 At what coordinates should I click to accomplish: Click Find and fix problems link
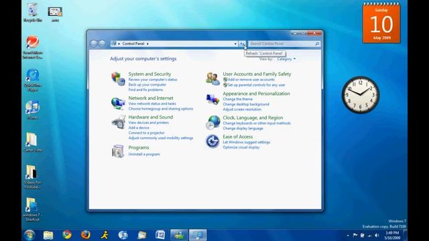point(145,90)
